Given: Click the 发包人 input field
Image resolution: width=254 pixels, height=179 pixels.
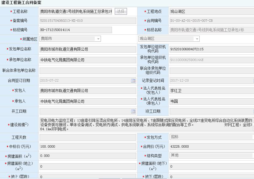Looking at the screenshot, I should pyautogui.click(x=87, y=91).
